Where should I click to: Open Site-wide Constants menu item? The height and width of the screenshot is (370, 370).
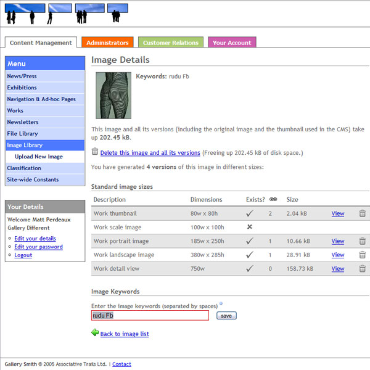(45, 179)
